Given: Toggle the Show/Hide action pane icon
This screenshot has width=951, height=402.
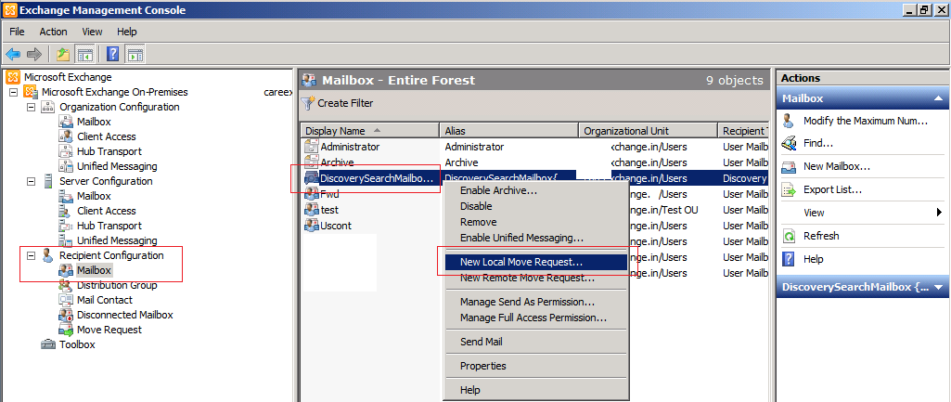Looking at the screenshot, I should point(134,54).
